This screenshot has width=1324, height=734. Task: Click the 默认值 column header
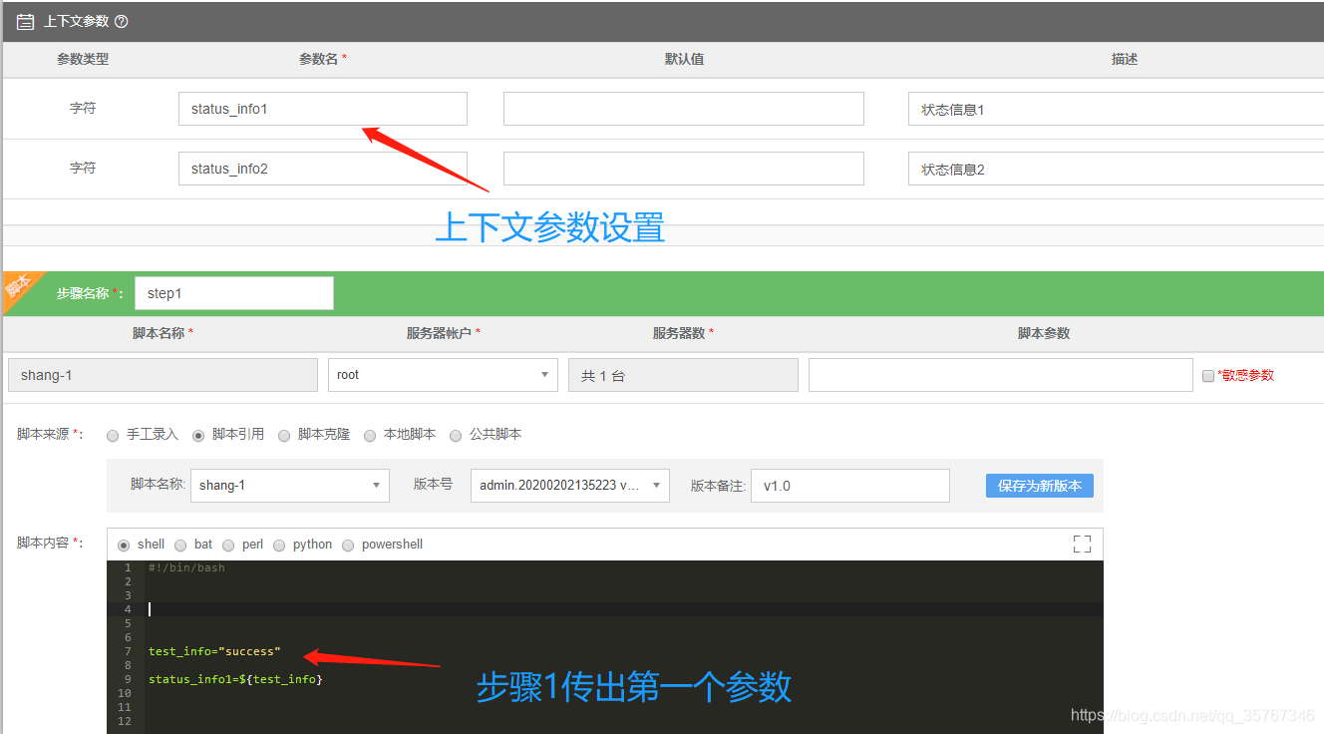click(684, 59)
